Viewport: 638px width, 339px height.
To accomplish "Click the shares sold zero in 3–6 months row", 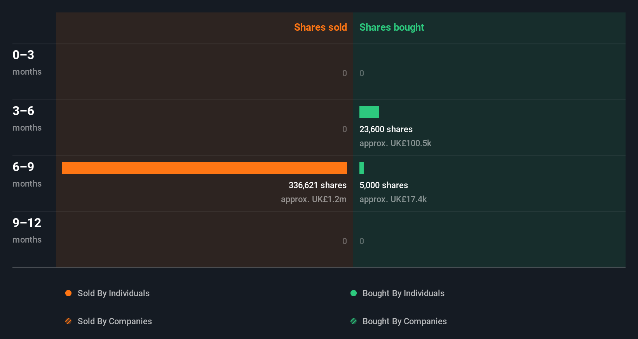I will coord(345,129).
